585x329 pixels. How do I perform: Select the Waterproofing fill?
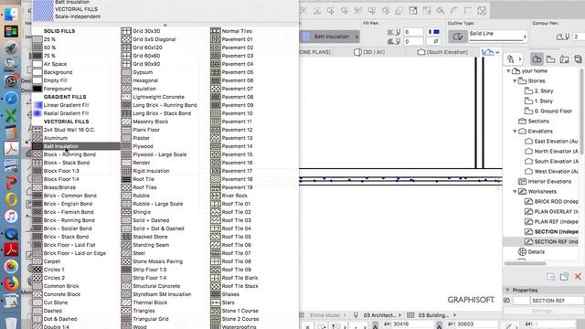239,327
